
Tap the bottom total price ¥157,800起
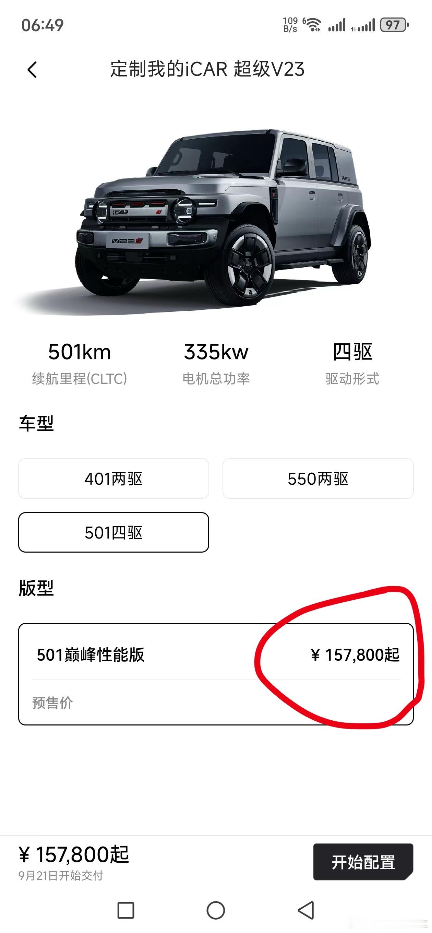coord(74,855)
